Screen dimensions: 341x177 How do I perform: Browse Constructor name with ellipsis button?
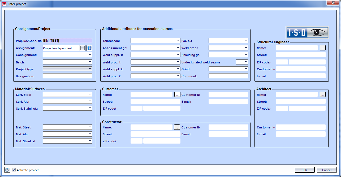click(177, 127)
